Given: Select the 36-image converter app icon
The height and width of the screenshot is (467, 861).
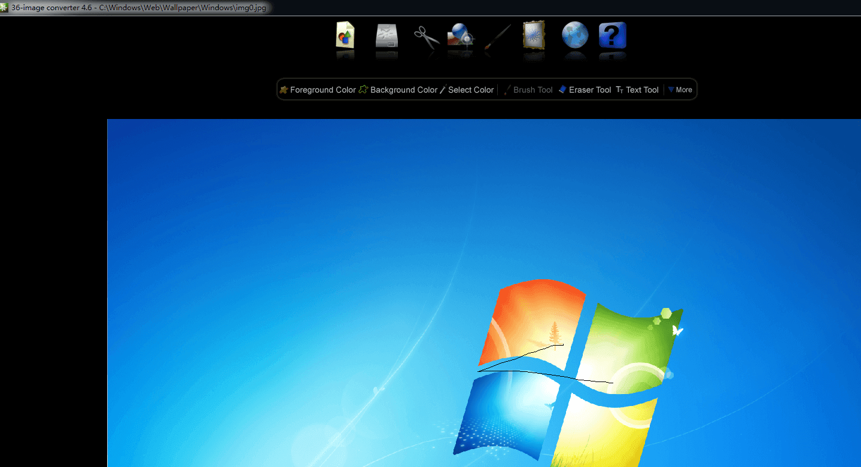Looking at the screenshot, I should click(x=5, y=8).
